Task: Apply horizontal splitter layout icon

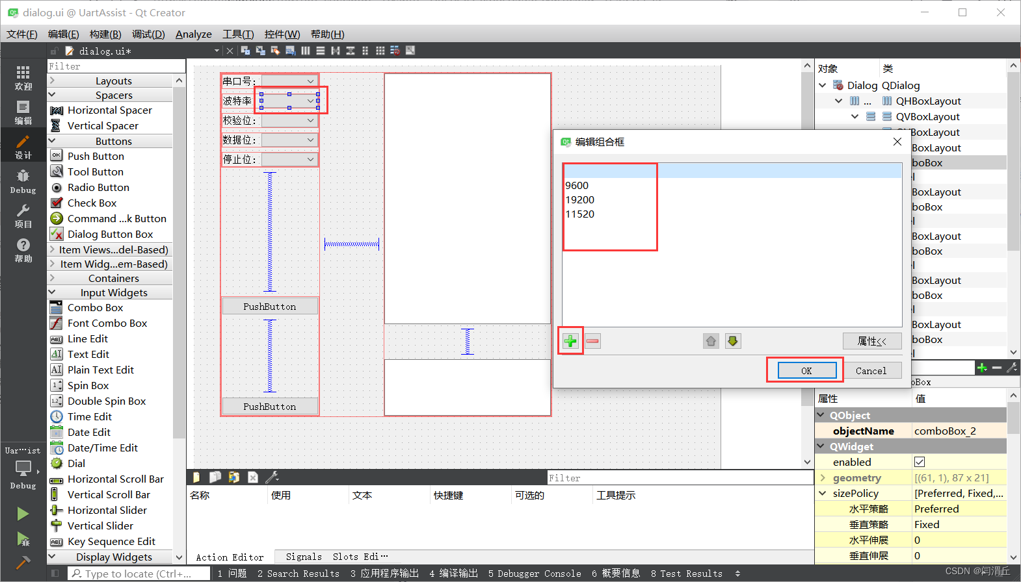Action: pyautogui.click(x=336, y=51)
